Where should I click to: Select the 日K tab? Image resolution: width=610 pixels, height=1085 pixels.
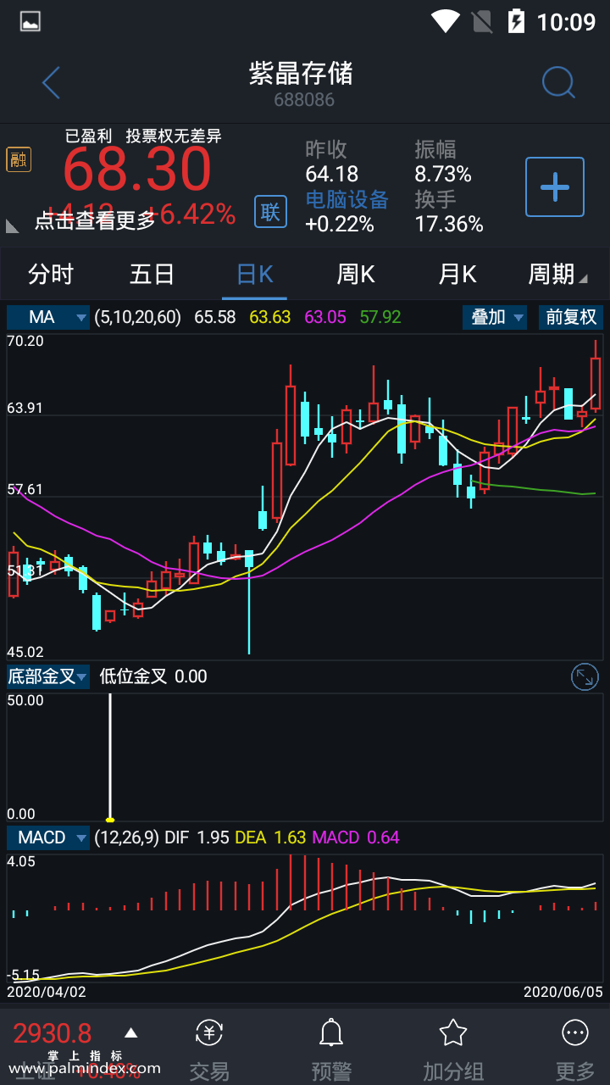coord(254,274)
